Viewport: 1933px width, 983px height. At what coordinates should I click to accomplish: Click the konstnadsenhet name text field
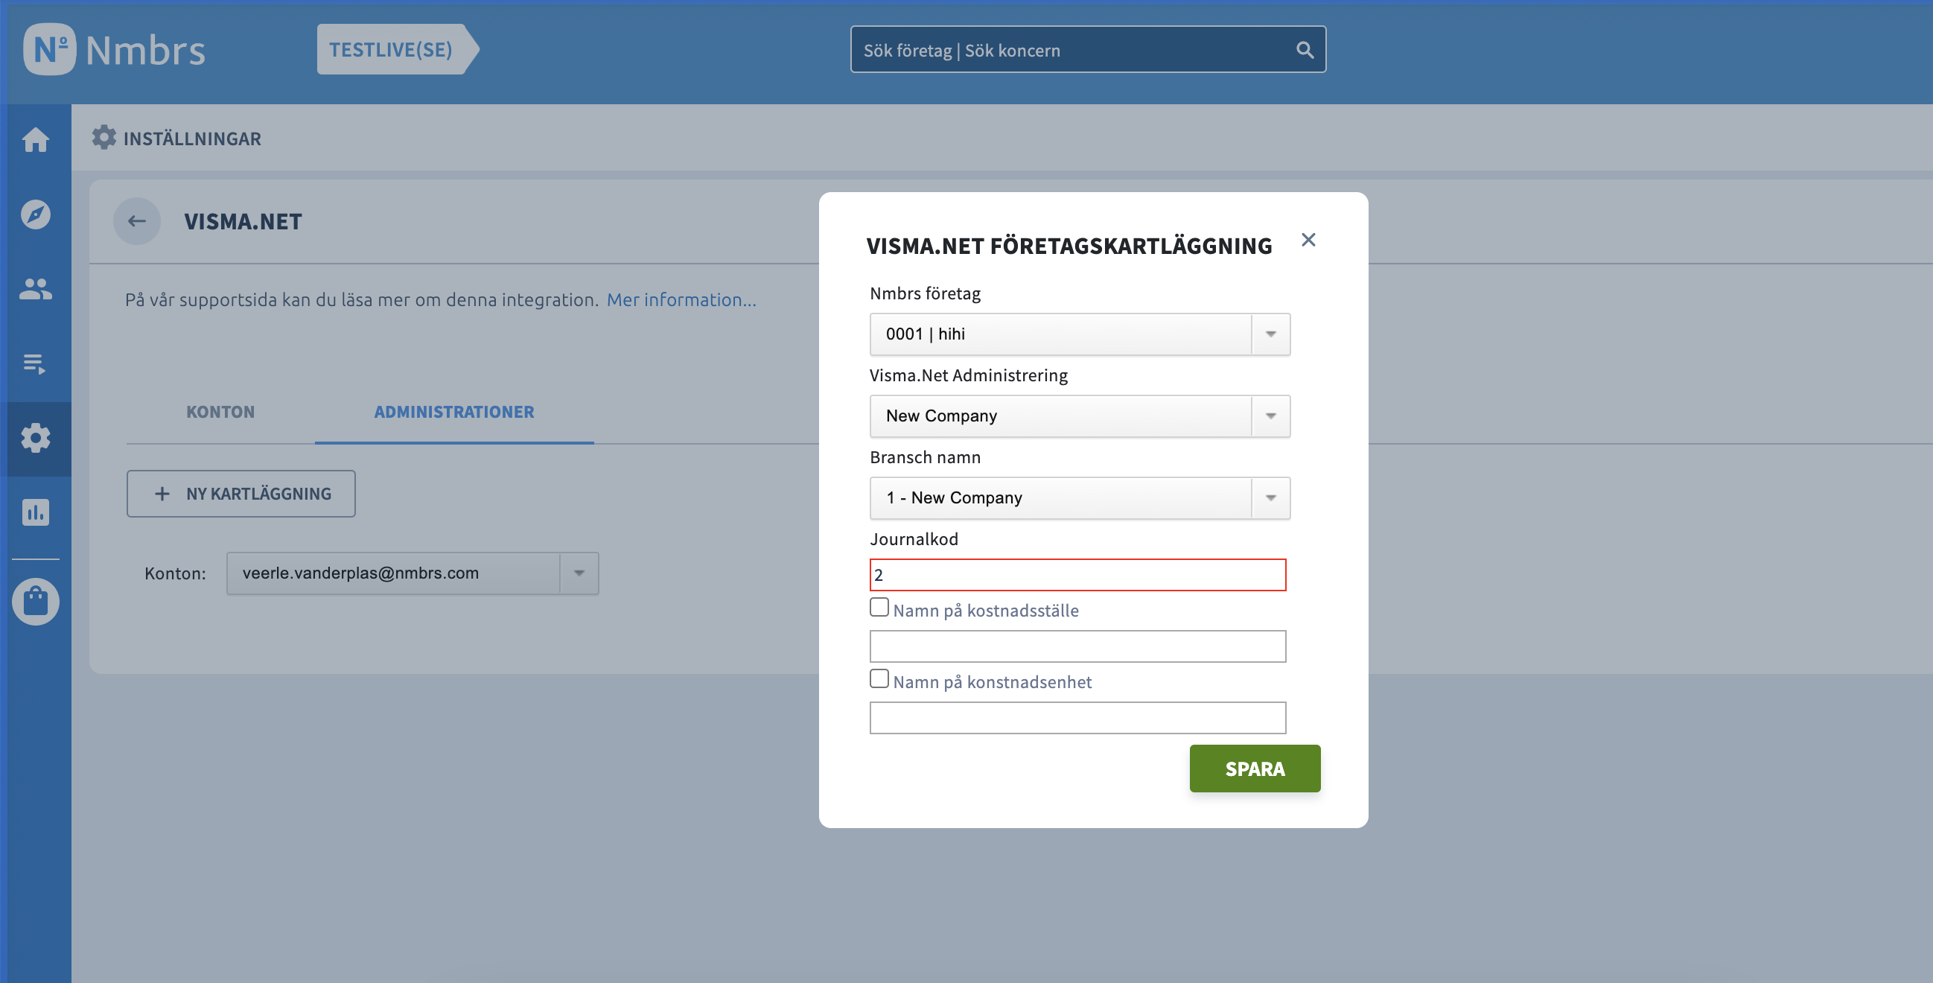click(1077, 718)
